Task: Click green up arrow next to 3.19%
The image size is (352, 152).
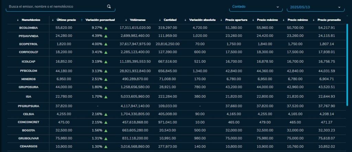Action: pyautogui.click(x=106, y=62)
